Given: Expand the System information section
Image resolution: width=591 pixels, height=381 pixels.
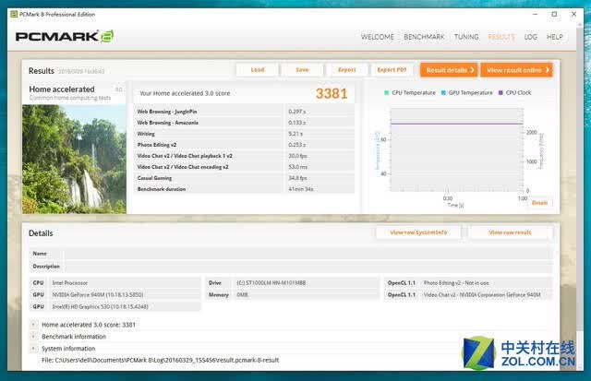Looking at the screenshot, I should coord(33,349).
